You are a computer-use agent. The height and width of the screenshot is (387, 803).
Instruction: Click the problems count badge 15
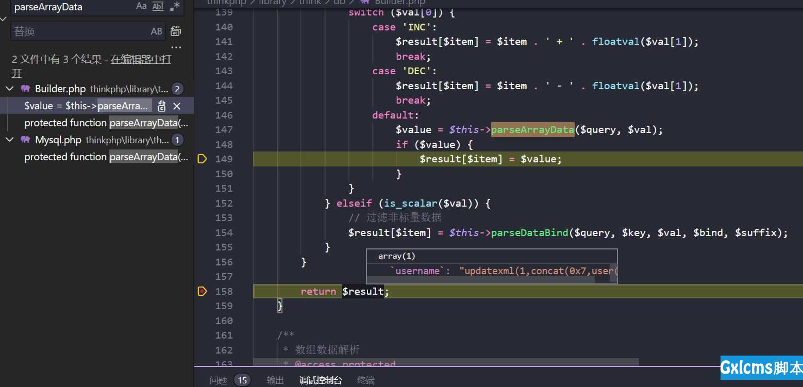click(242, 380)
